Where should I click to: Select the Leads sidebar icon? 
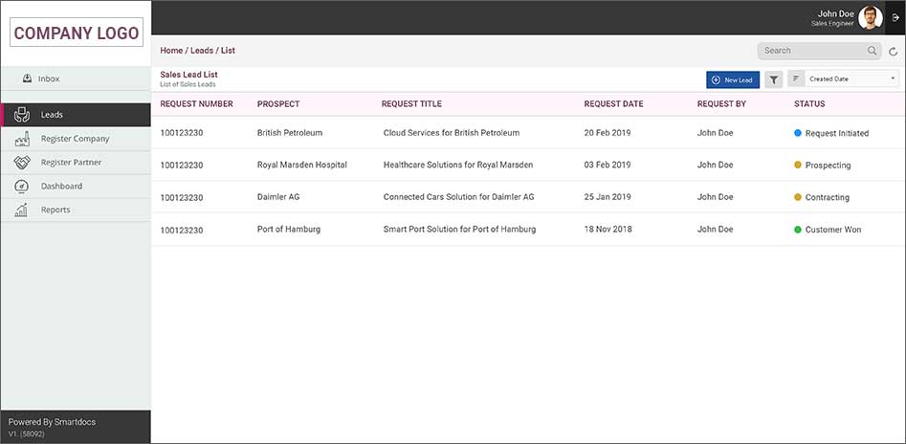pyautogui.click(x=22, y=115)
